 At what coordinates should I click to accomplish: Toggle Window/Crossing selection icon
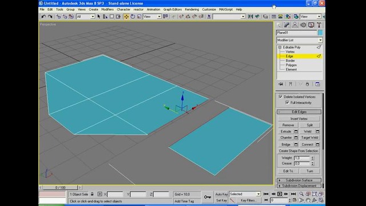point(118,17)
